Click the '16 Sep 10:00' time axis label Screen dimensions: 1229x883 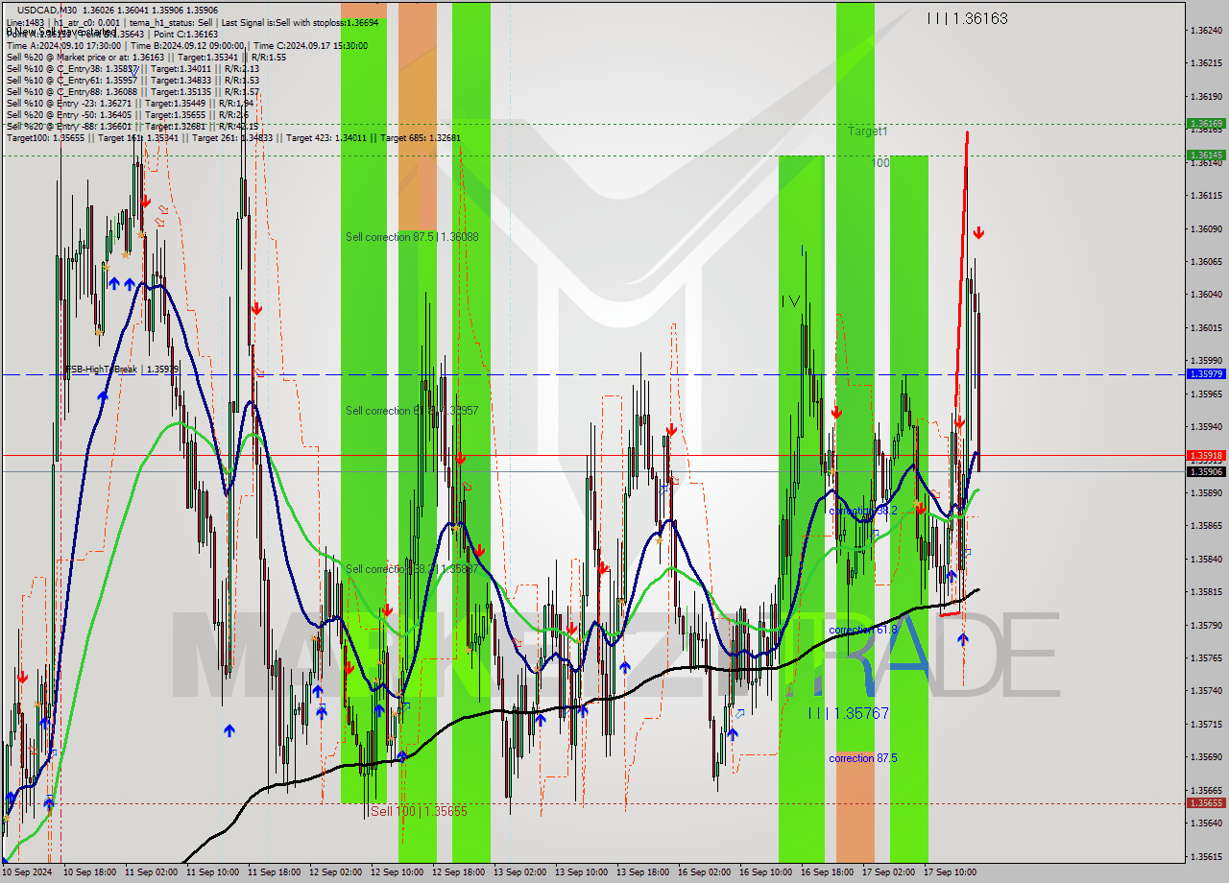coord(765,872)
